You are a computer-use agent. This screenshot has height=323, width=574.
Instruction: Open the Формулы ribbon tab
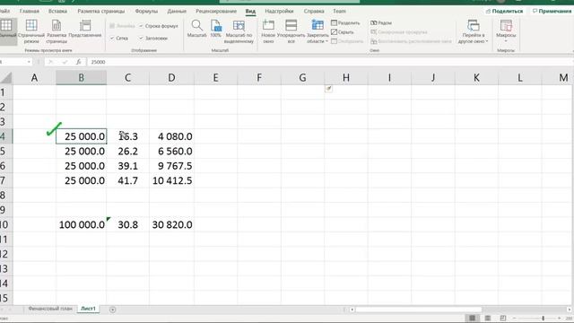pos(146,12)
